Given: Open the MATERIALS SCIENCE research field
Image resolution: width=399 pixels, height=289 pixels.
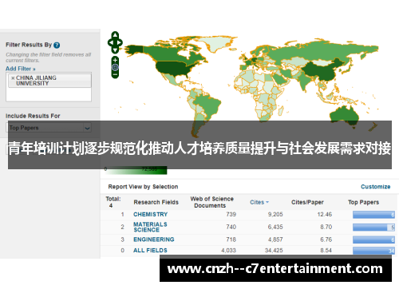Looking at the screenshot, I should [x=150, y=227].
